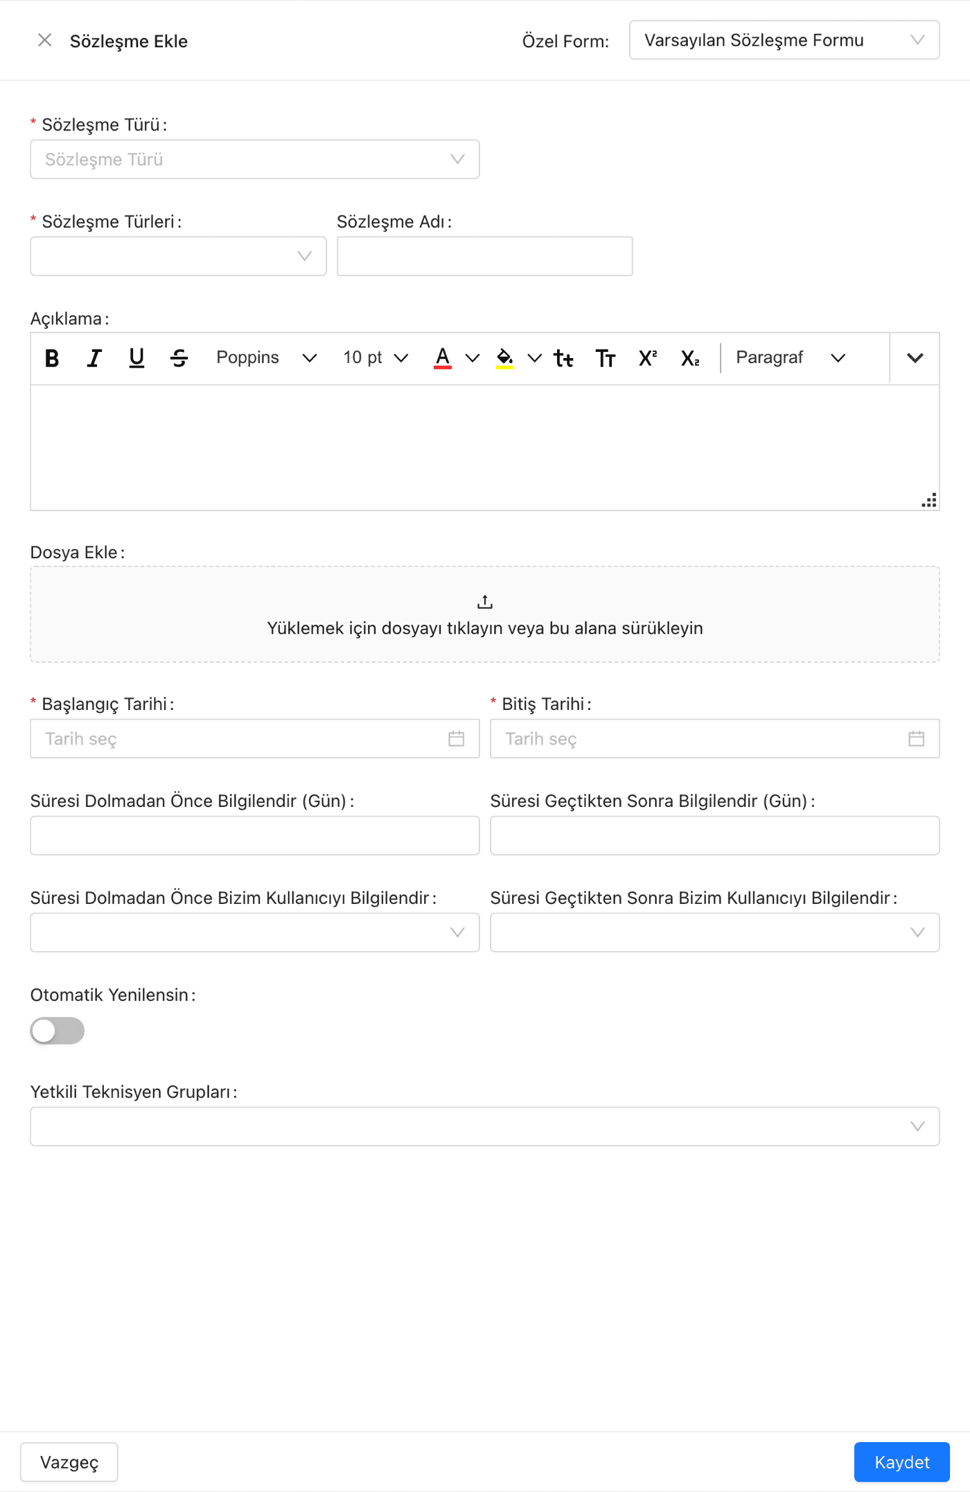This screenshot has height=1492, width=970.
Task: Apply strikethrough formatting in the editor
Action: click(x=179, y=358)
